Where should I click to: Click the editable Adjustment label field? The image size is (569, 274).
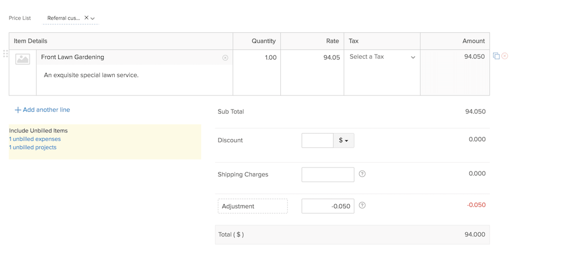click(252, 205)
